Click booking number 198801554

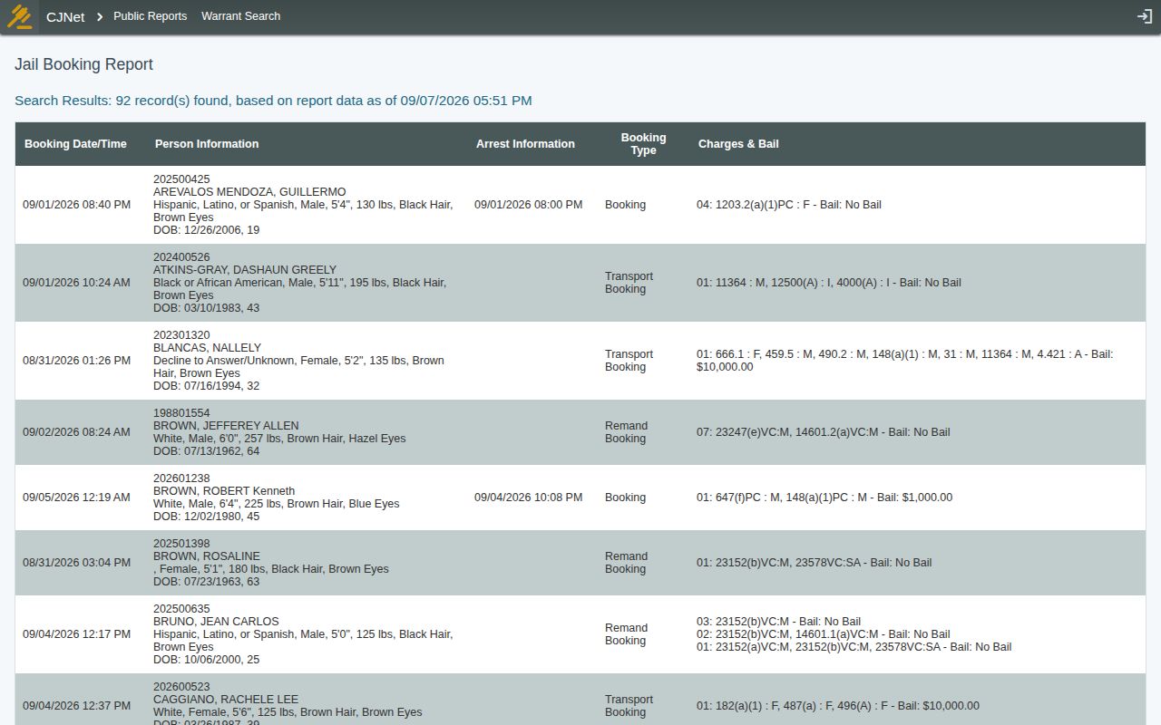pos(181,413)
